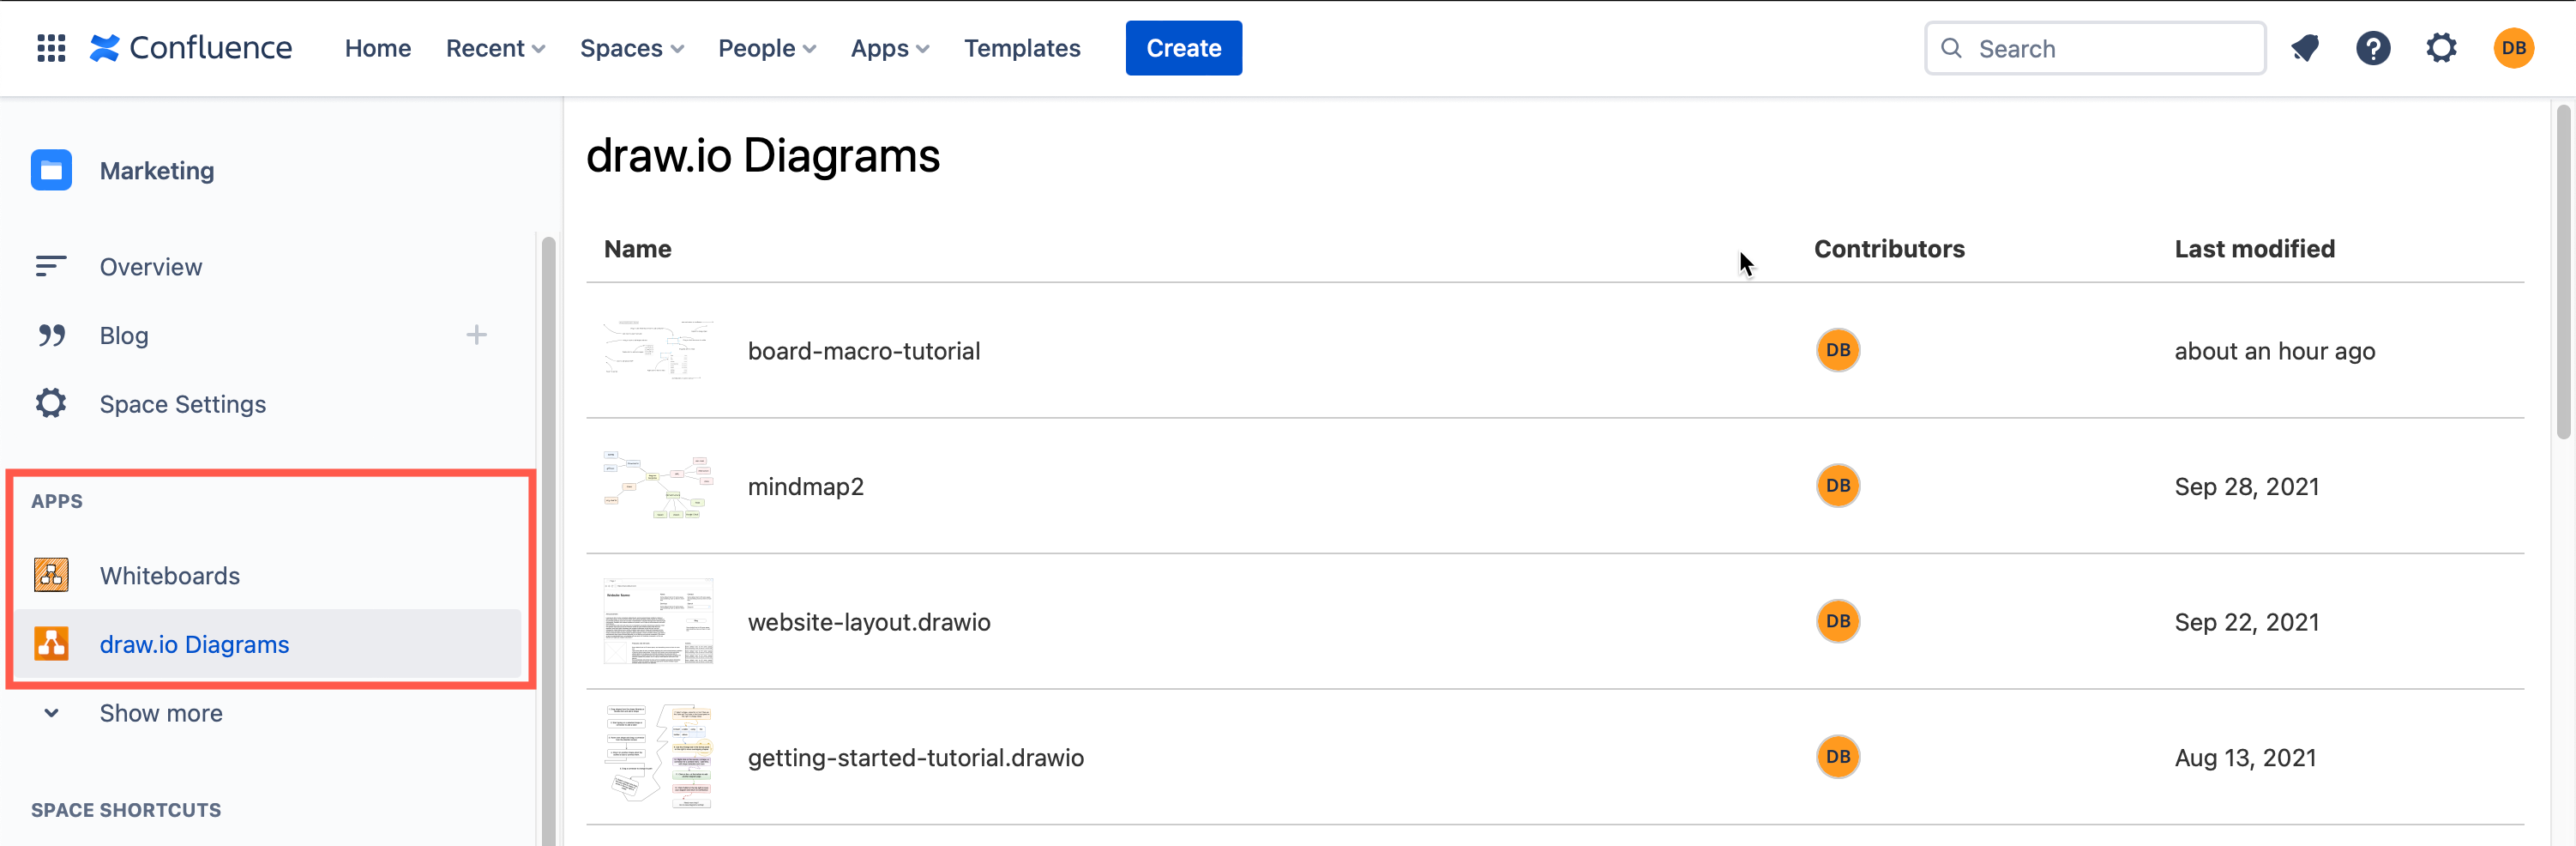Open the mindmap2 diagram link
The width and height of the screenshot is (2576, 846).
[805, 486]
